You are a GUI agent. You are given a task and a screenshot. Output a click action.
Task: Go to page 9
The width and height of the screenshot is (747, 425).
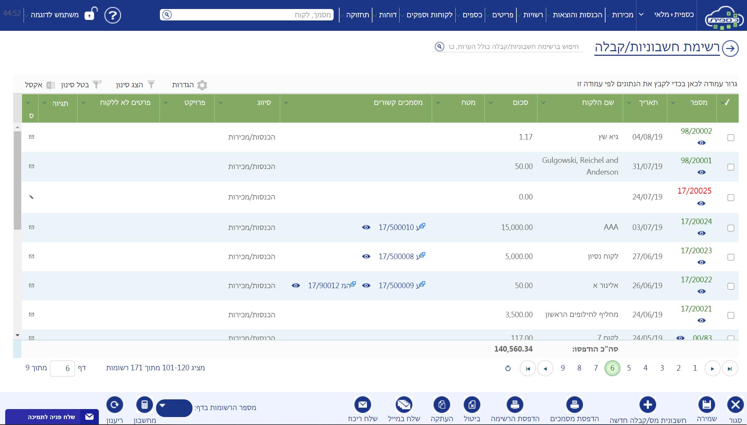click(563, 368)
